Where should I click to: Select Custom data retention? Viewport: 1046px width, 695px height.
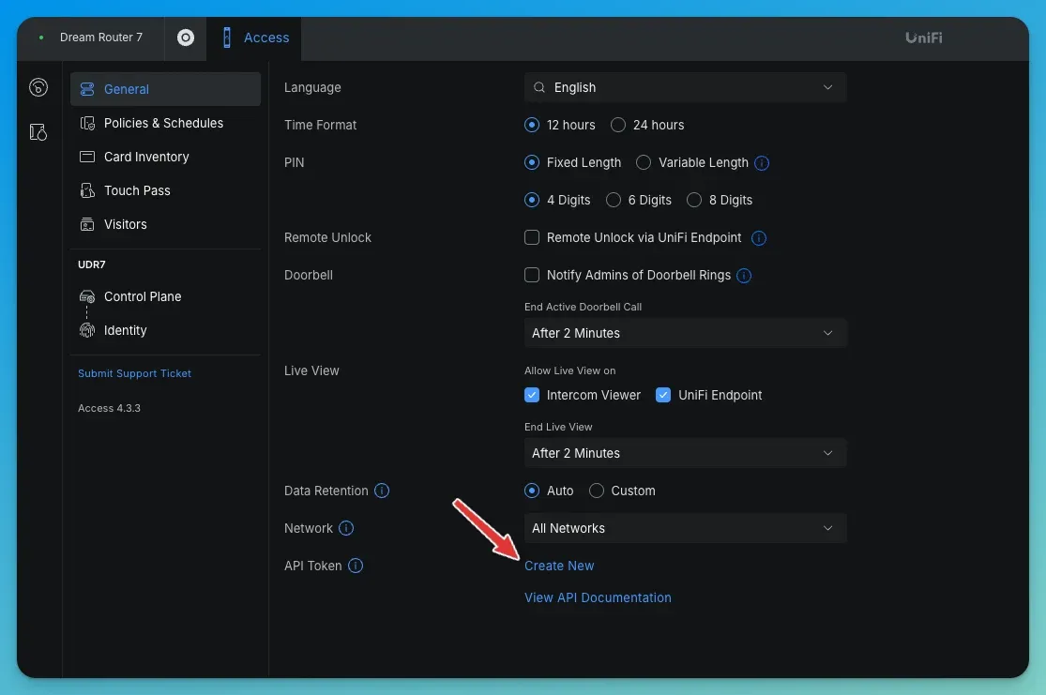597,491
